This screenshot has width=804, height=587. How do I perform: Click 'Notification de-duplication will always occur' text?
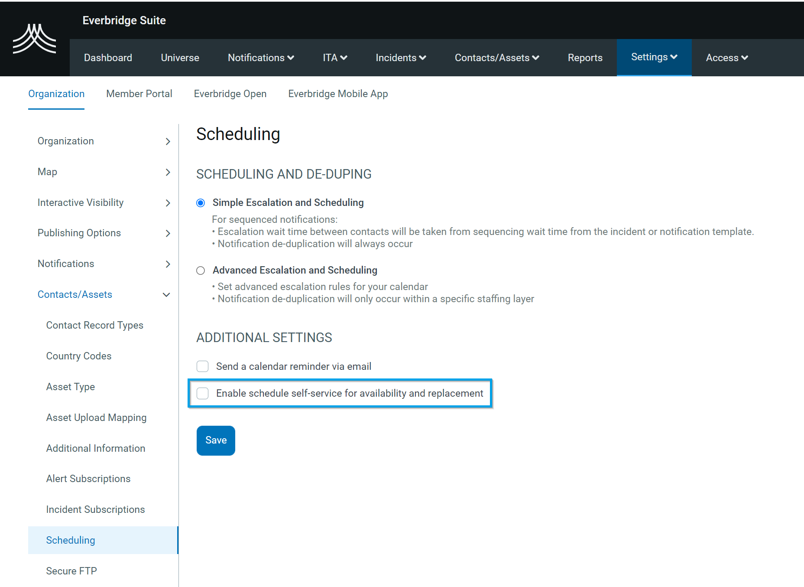point(315,244)
